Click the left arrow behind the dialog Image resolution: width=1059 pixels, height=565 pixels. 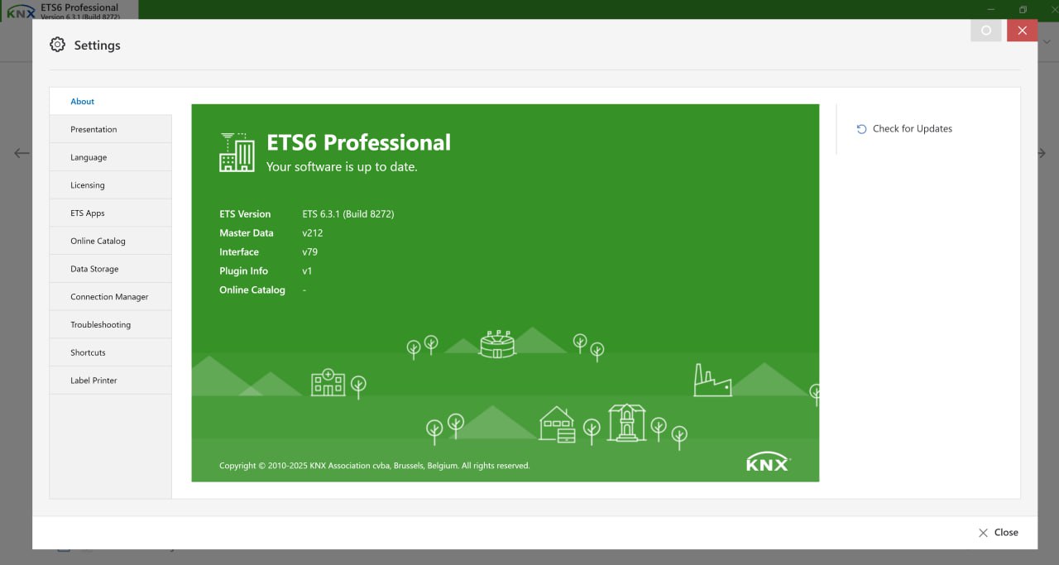tap(22, 153)
